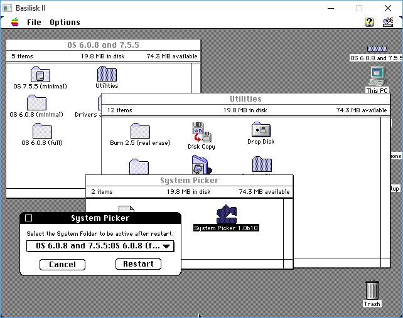Click the "19.8 MB in disk" text in the System Picker window

189,192
